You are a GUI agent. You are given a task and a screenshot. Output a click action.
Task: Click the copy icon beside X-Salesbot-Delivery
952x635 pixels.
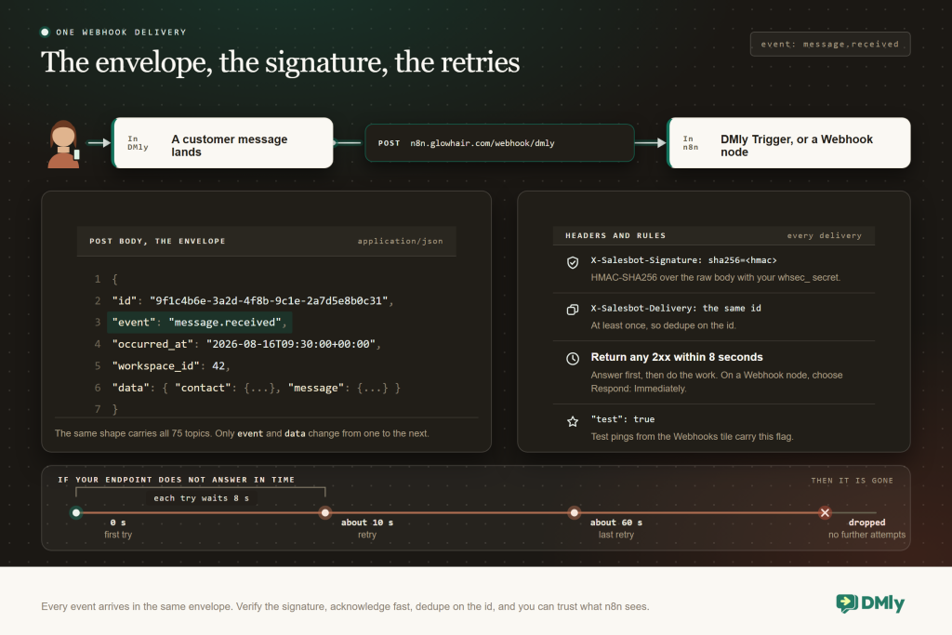point(573,310)
